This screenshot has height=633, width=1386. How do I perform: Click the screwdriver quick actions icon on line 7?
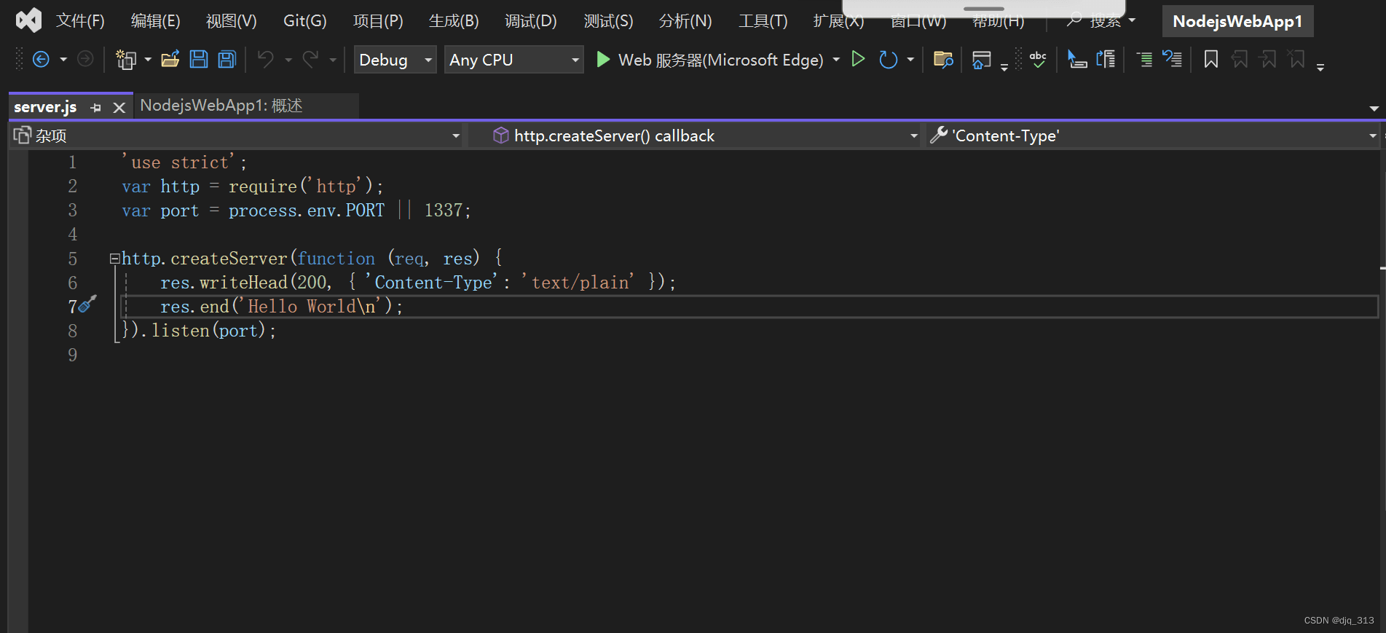coord(87,304)
